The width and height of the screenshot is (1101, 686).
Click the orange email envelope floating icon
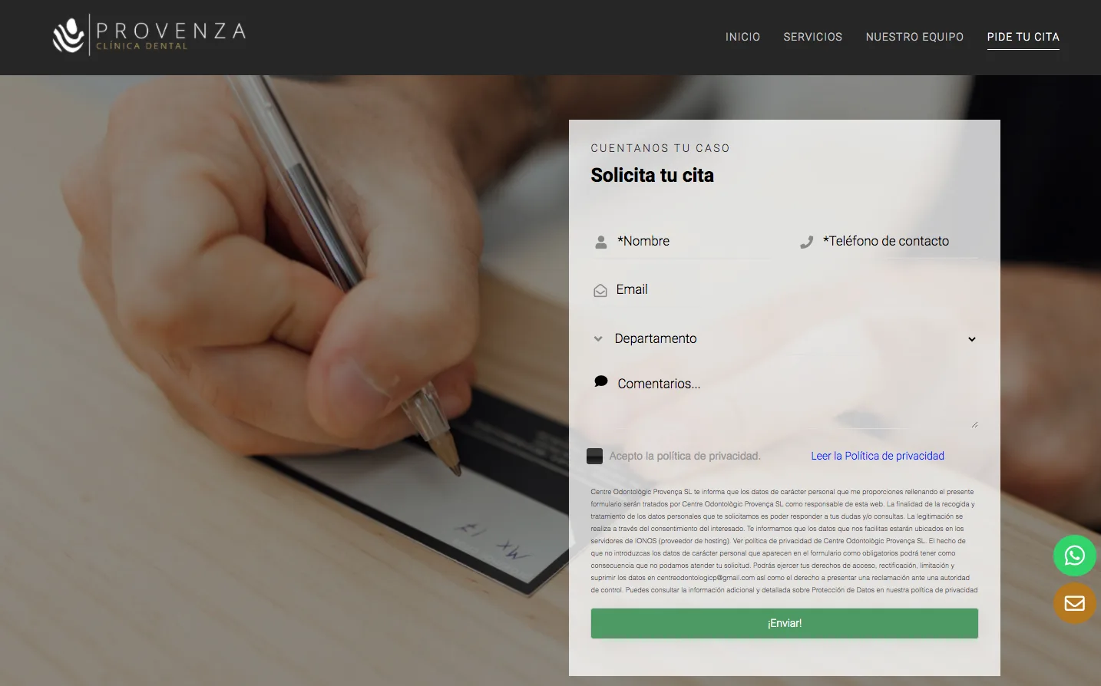tap(1074, 603)
